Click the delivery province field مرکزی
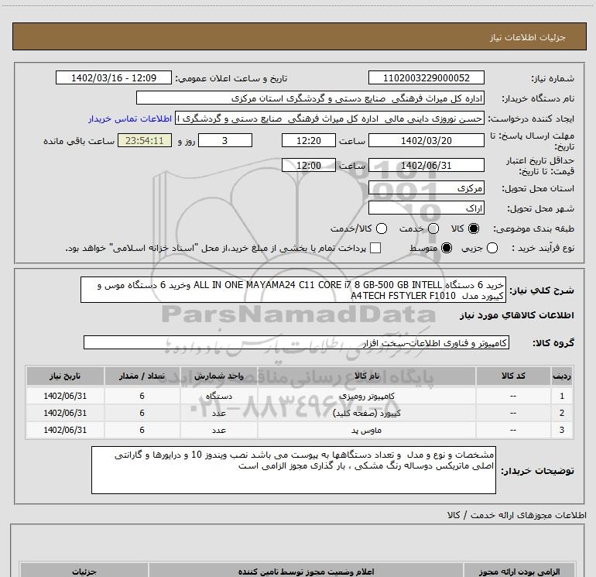 pos(426,188)
